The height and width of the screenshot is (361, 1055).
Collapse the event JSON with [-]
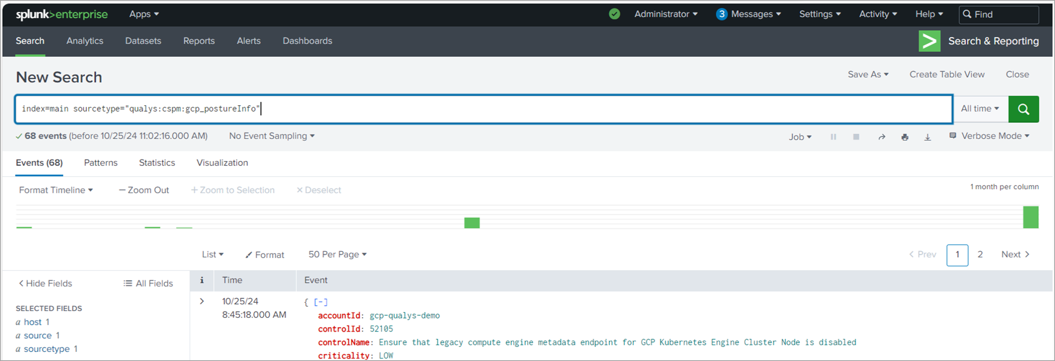pyautogui.click(x=321, y=302)
